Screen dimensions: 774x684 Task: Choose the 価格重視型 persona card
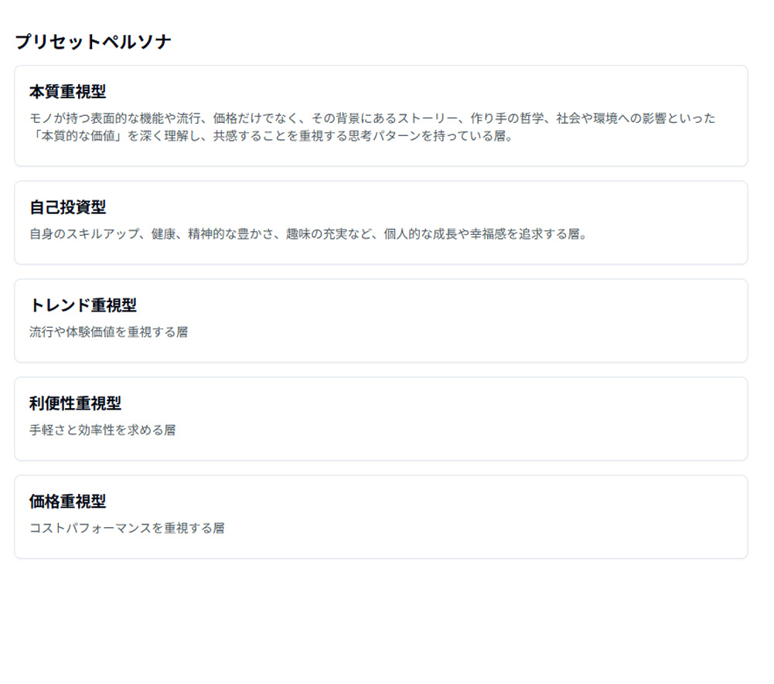[x=380, y=517]
